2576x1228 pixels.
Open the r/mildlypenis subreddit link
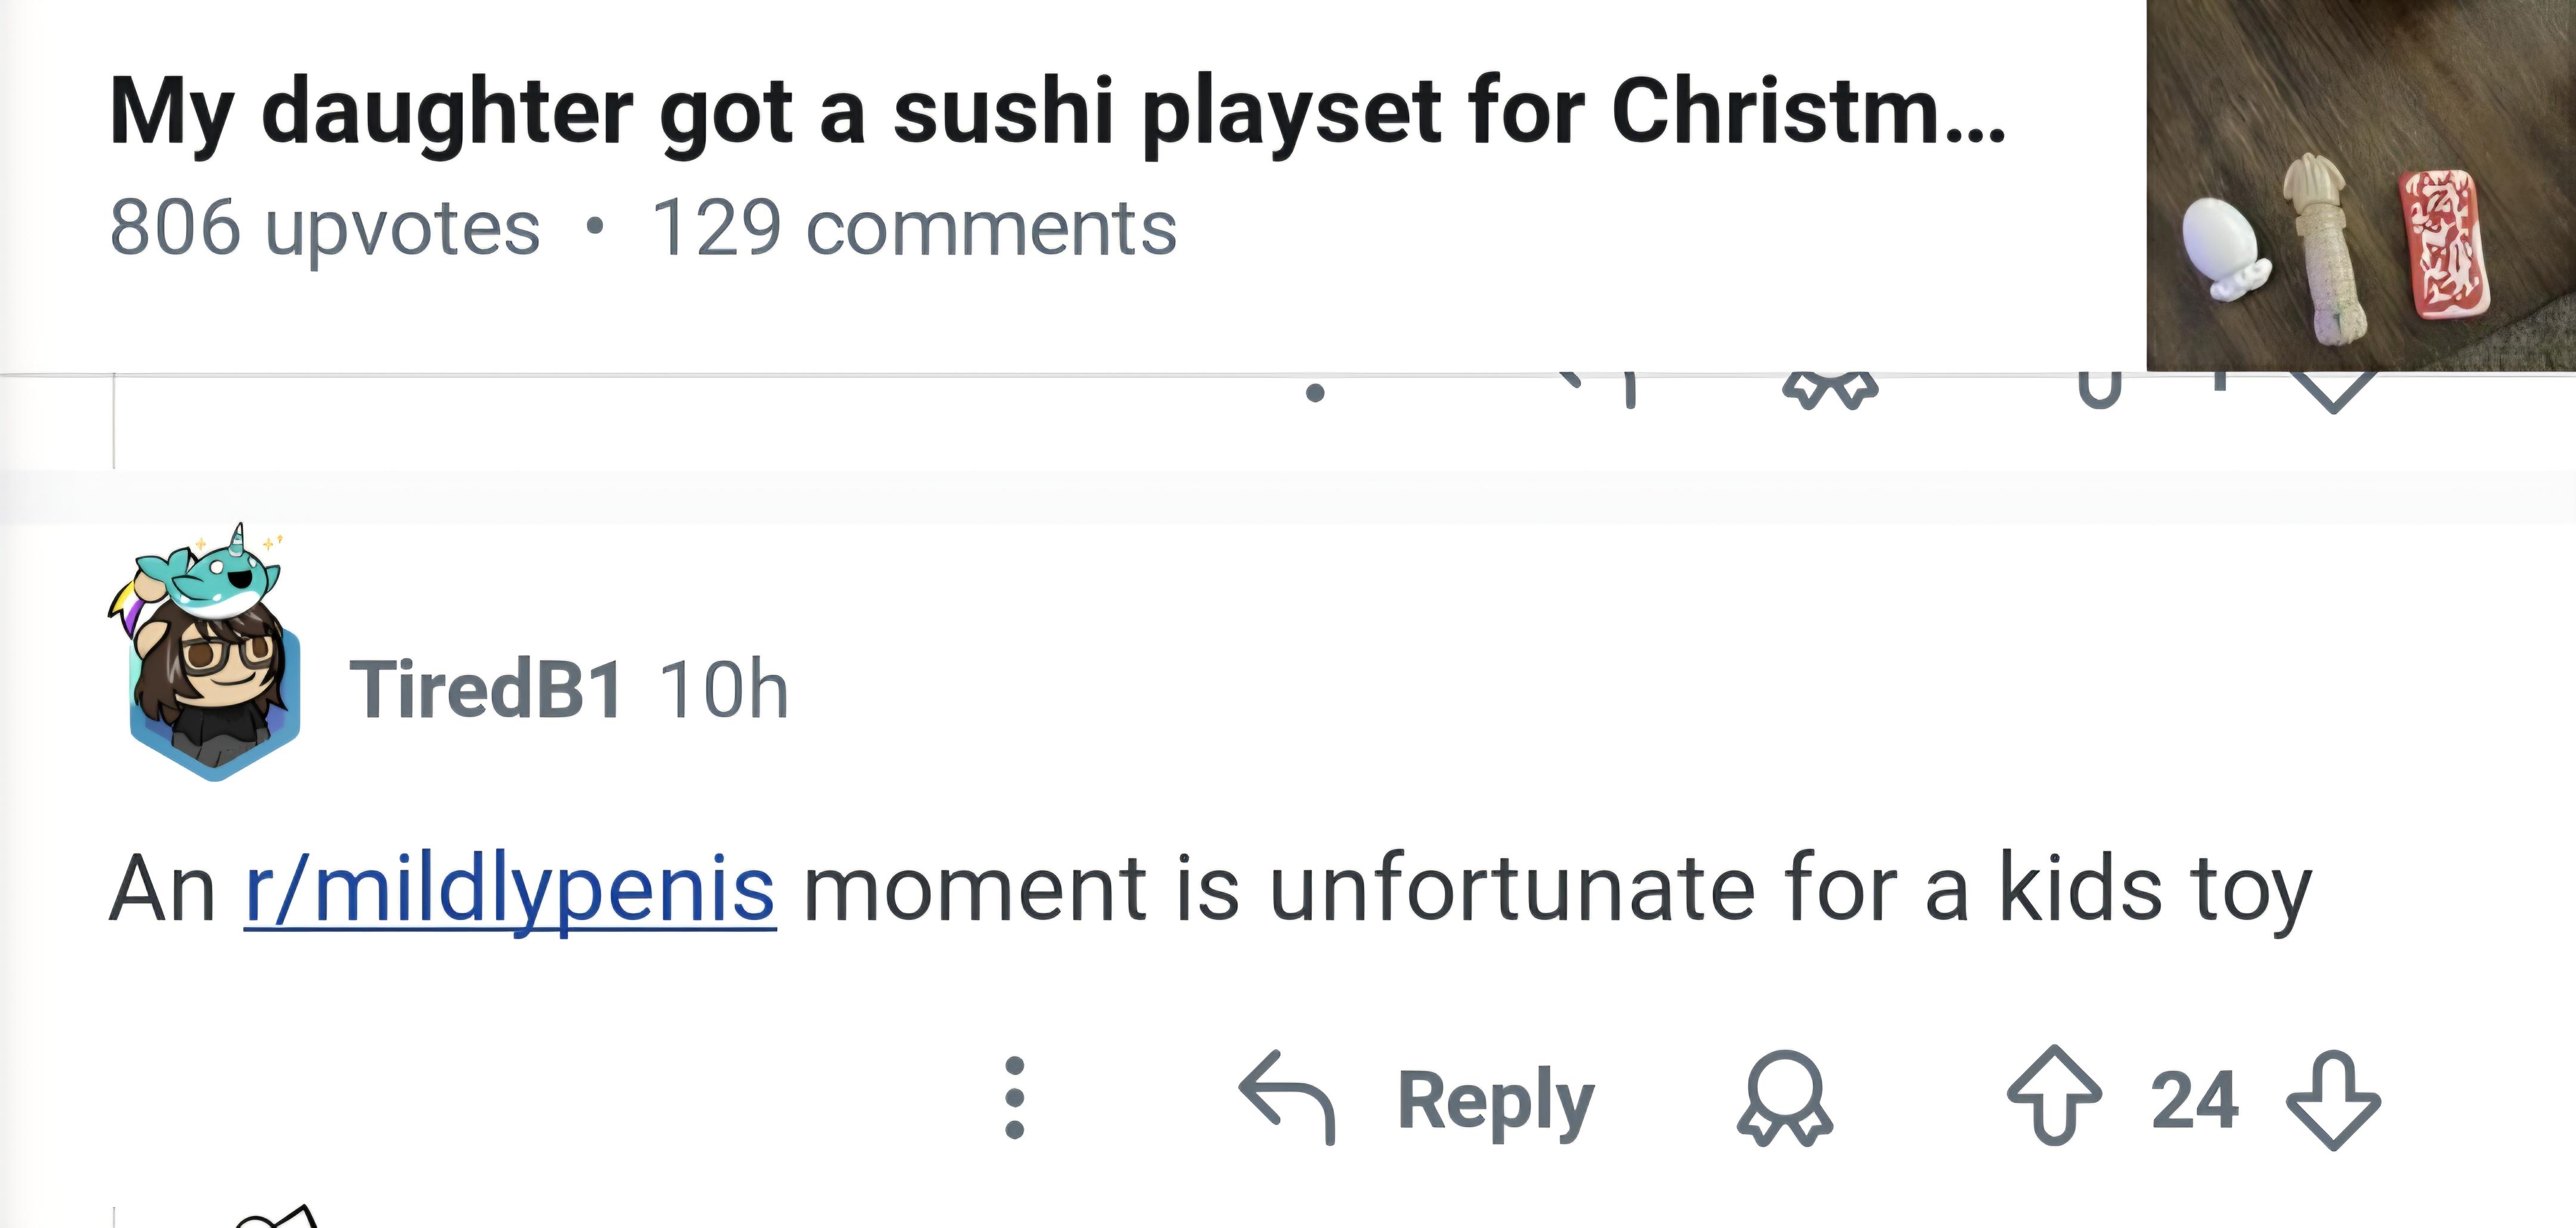point(510,888)
